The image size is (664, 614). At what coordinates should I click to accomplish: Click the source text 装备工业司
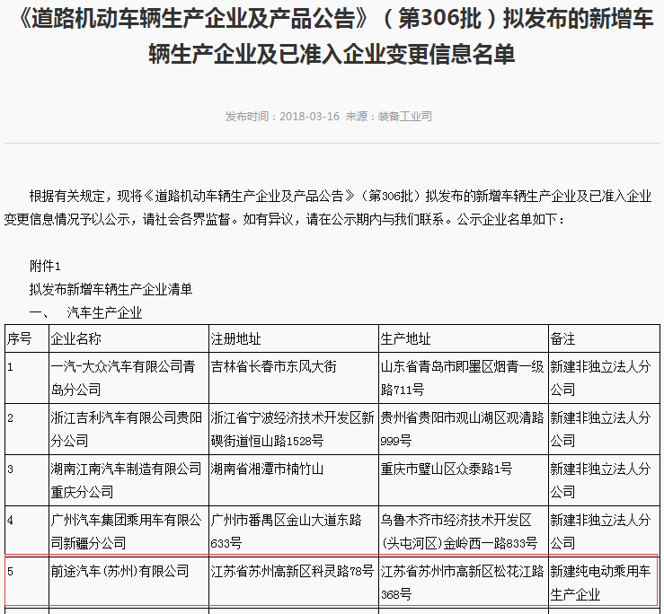(x=405, y=117)
